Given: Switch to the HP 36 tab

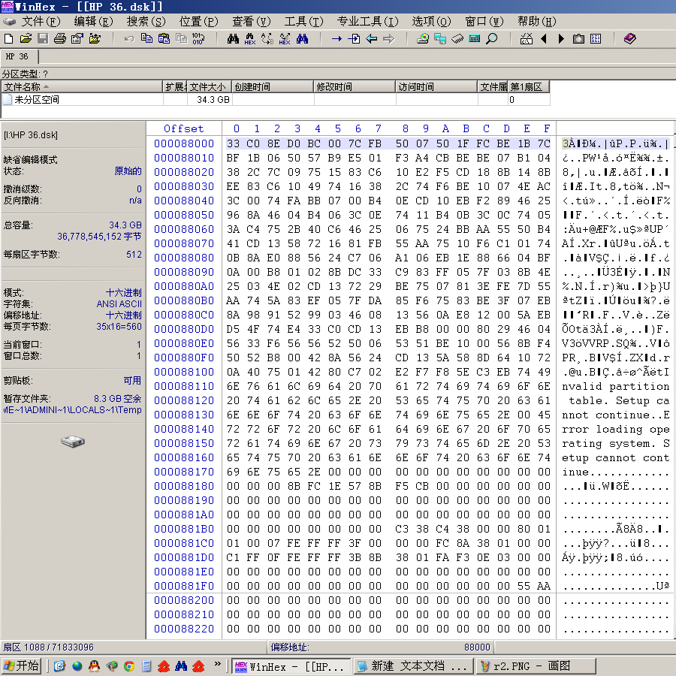Looking at the screenshot, I should tap(17, 56).
